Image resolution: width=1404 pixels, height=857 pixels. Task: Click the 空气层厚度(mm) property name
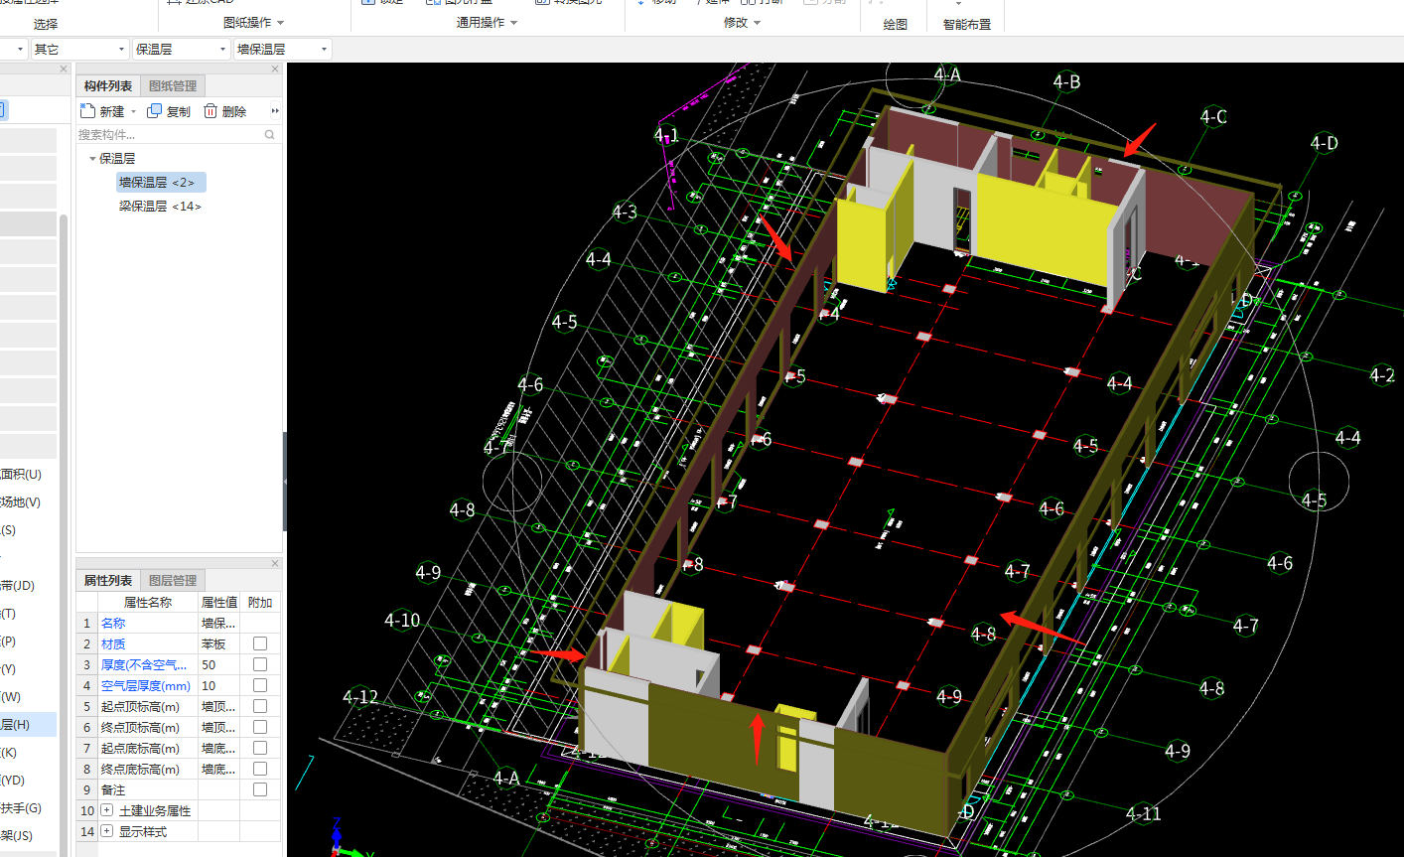tap(145, 685)
